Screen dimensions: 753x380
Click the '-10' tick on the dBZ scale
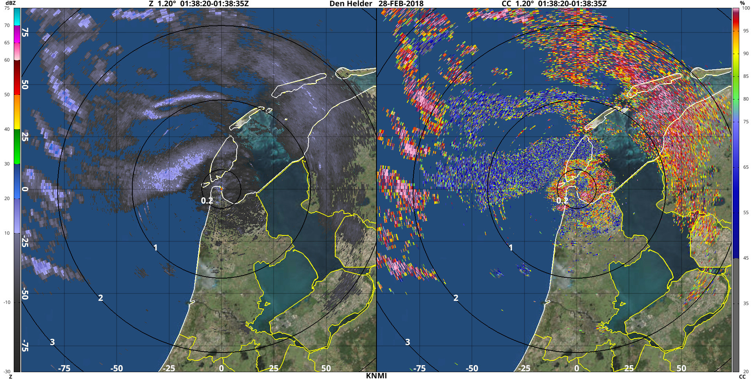pyautogui.click(x=7, y=302)
